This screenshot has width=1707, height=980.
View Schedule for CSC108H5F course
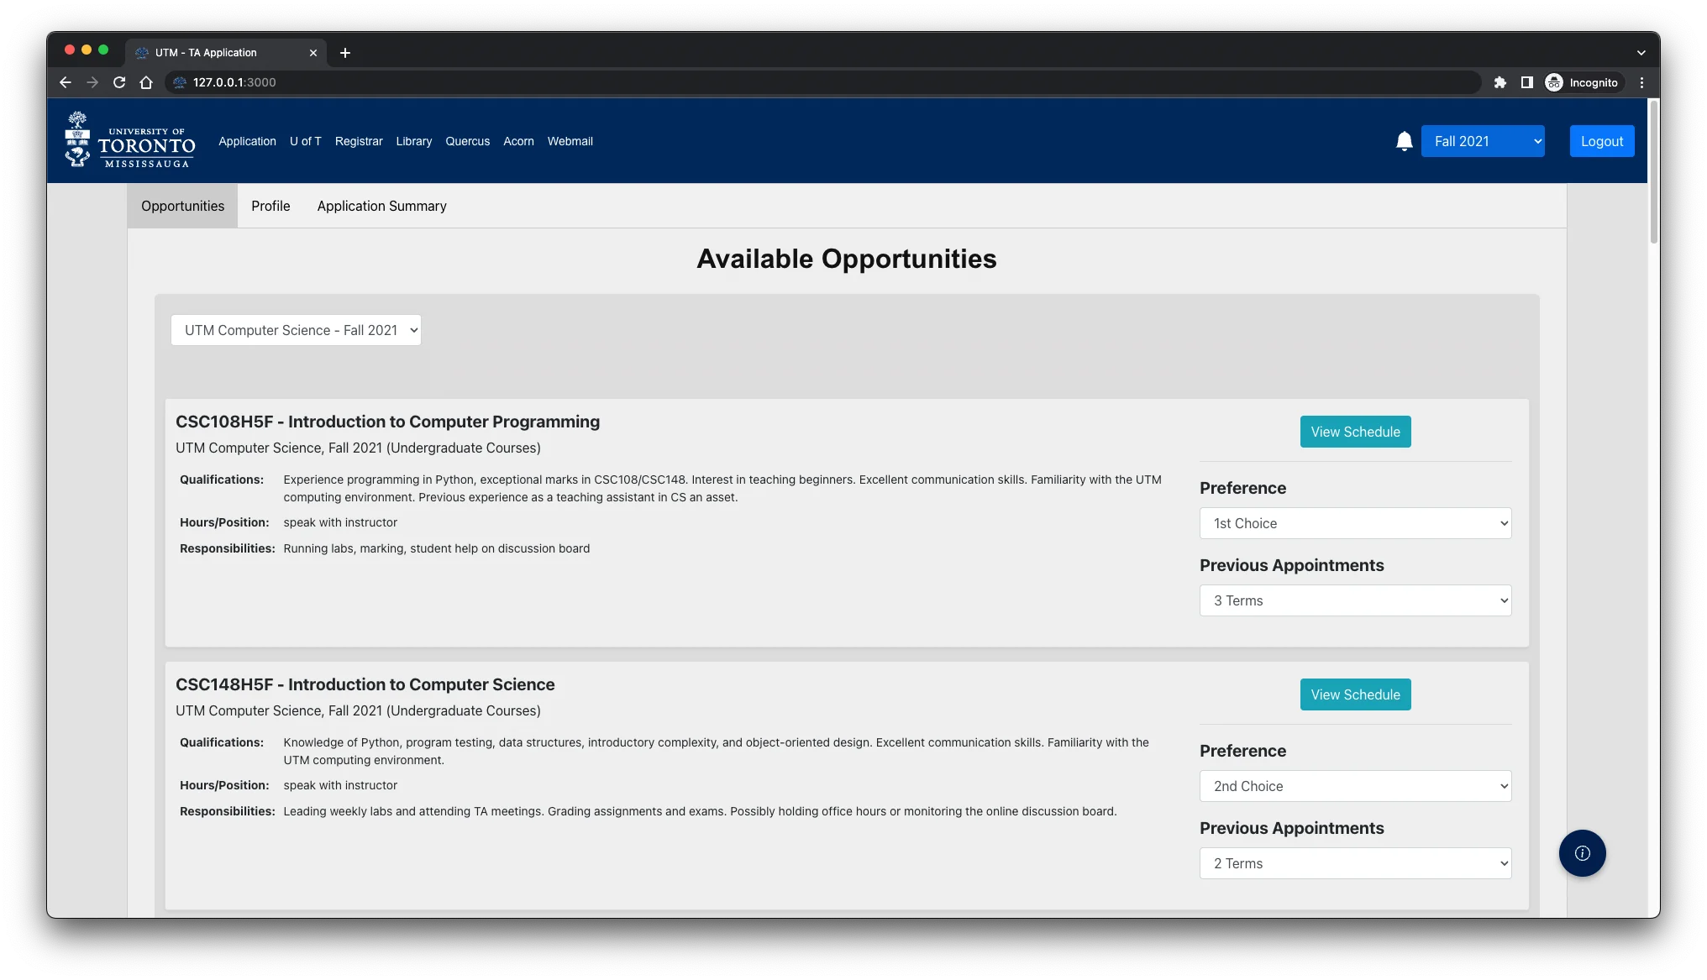click(1355, 432)
